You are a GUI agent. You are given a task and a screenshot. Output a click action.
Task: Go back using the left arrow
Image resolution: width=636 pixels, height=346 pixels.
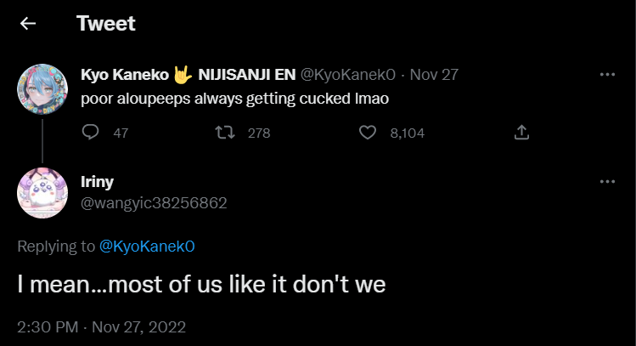[x=28, y=24]
